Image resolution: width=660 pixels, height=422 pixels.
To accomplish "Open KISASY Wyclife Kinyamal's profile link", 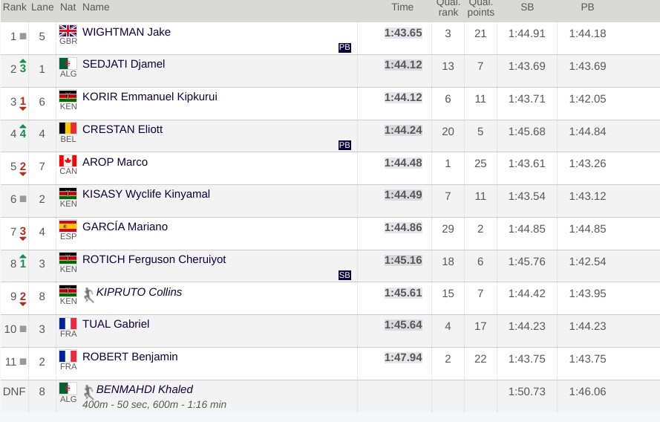I will (x=146, y=194).
